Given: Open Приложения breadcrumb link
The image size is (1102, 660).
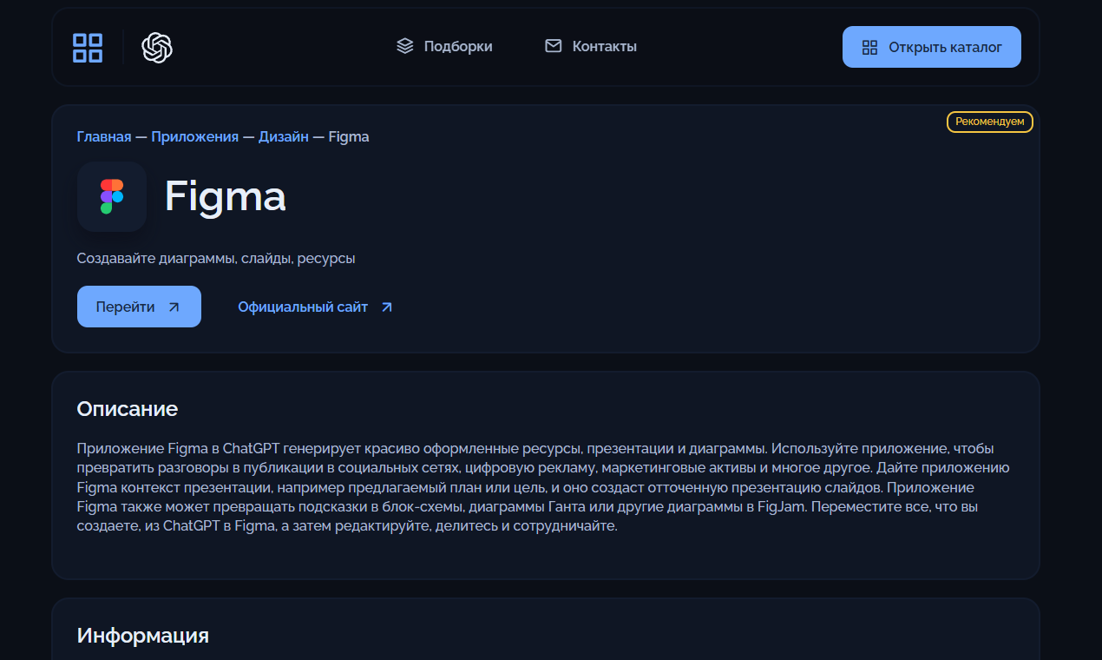Looking at the screenshot, I should pyautogui.click(x=194, y=136).
